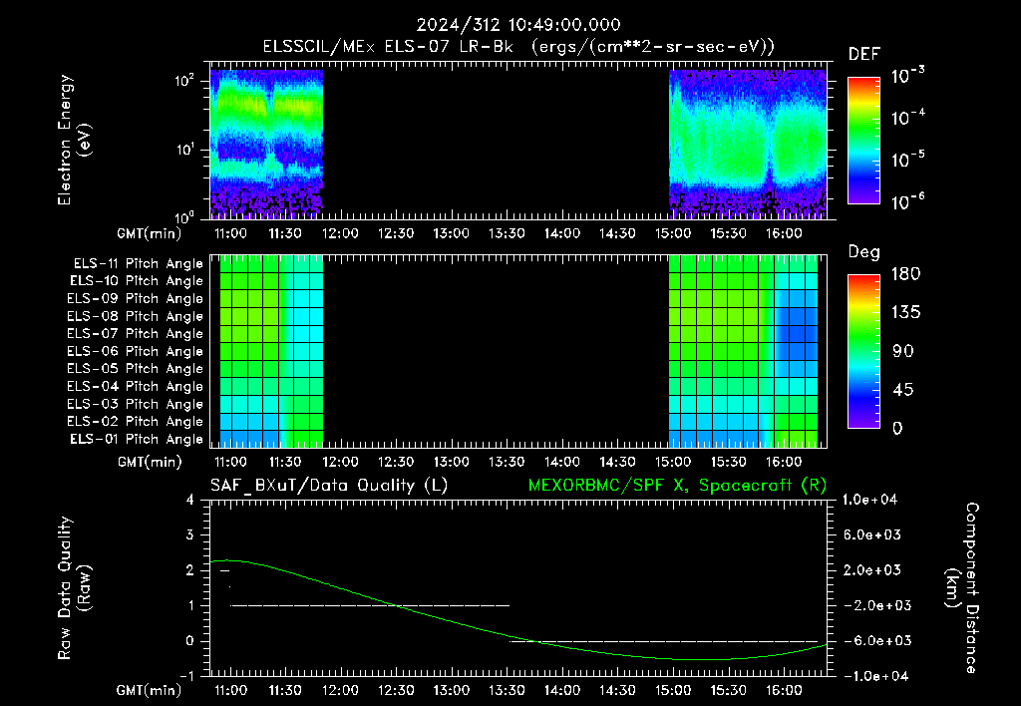
Task: Click the left electron spectrogram data block
Action: coord(266,144)
